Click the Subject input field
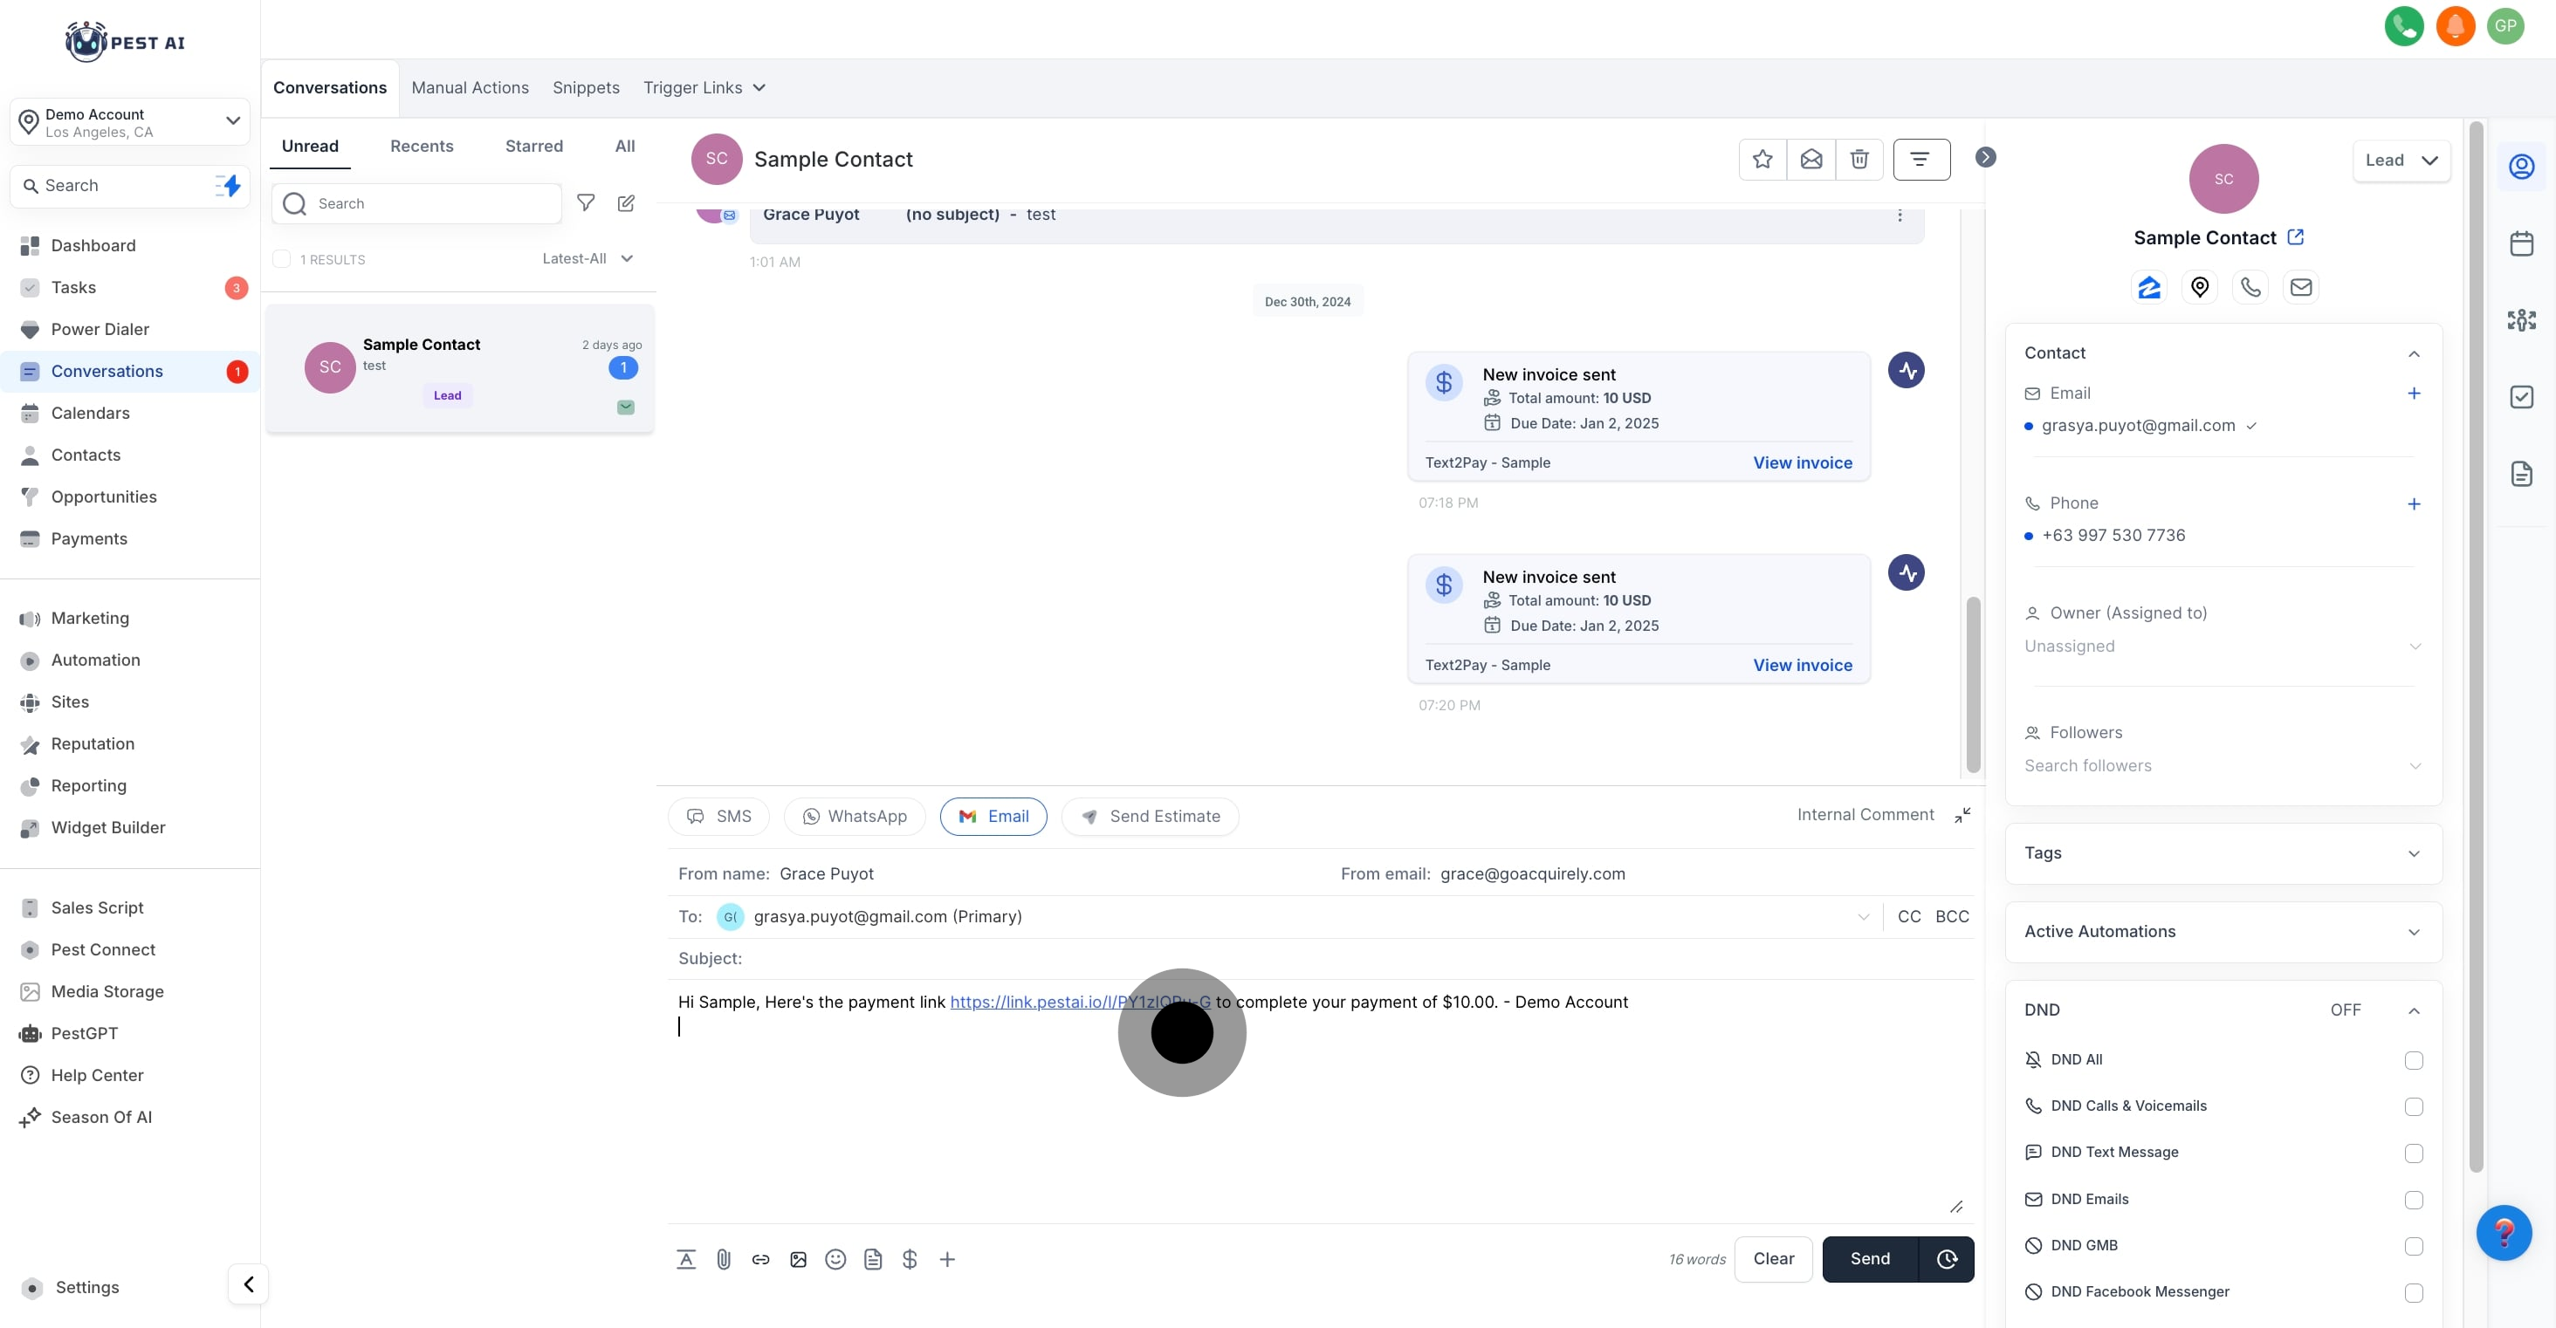Screen dimensions: 2556x1328 pos(1290,959)
